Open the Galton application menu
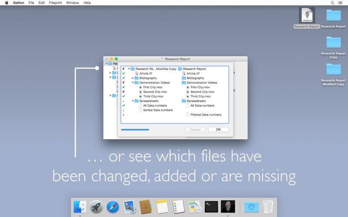The width and height of the screenshot is (348, 217). coord(19,3)
